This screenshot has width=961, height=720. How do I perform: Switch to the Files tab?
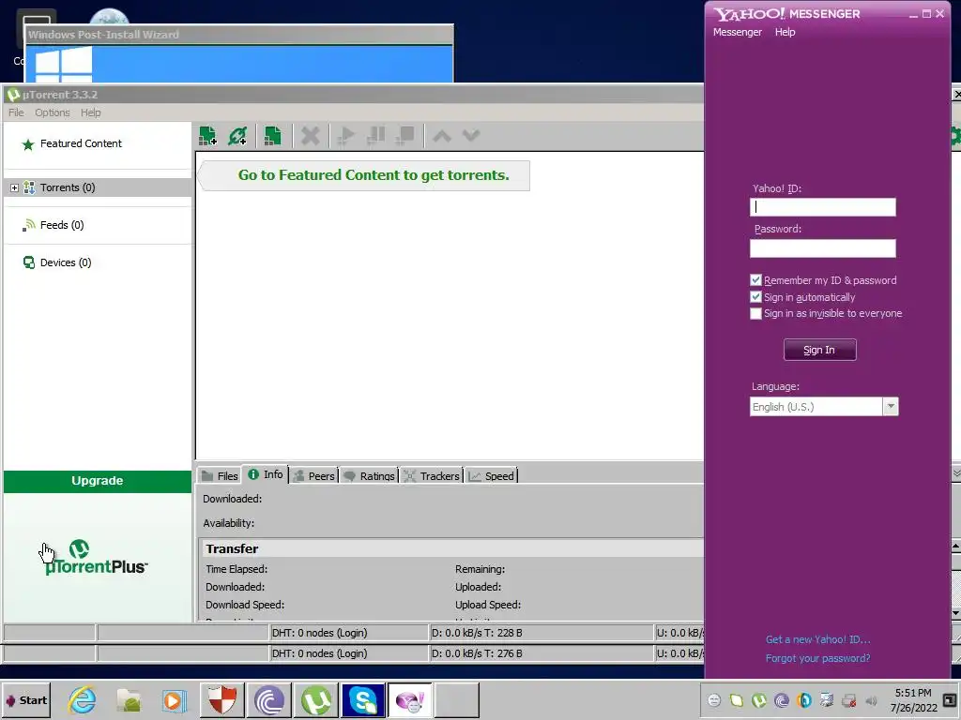[x=220, y=475]
